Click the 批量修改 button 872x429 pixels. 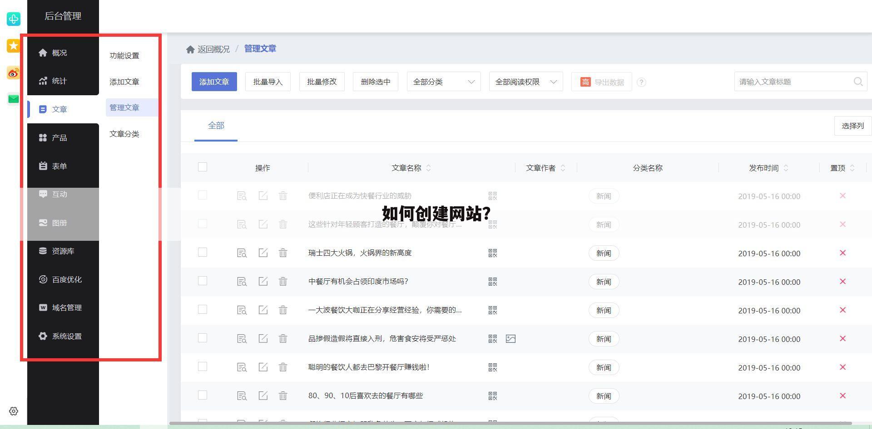tap(322, 82)
